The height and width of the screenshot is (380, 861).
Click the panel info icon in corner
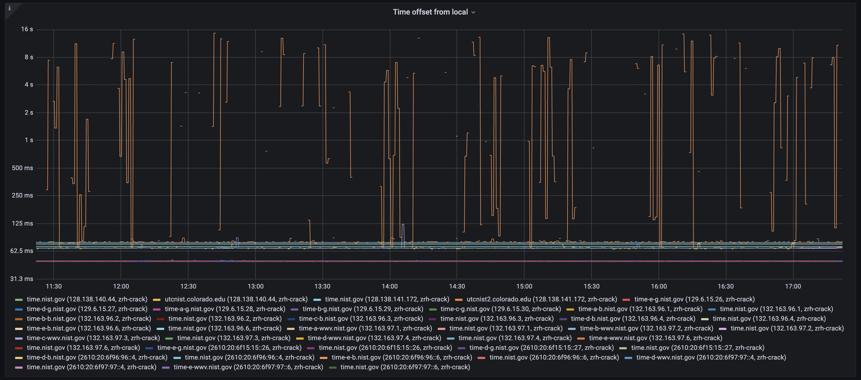pos(9,8)
